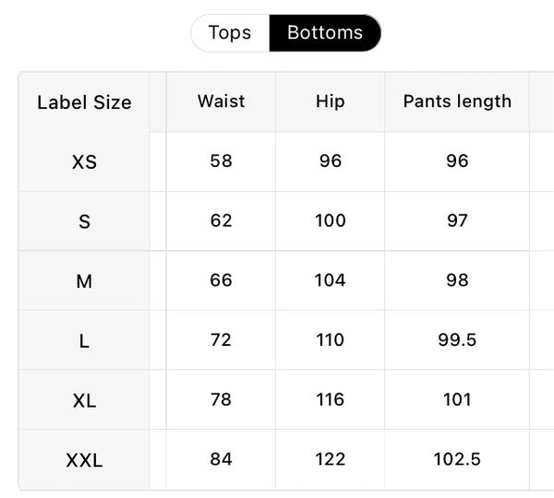554x498 pixels.
Task: Click the M hip value 104
Action: click(330, 280)
